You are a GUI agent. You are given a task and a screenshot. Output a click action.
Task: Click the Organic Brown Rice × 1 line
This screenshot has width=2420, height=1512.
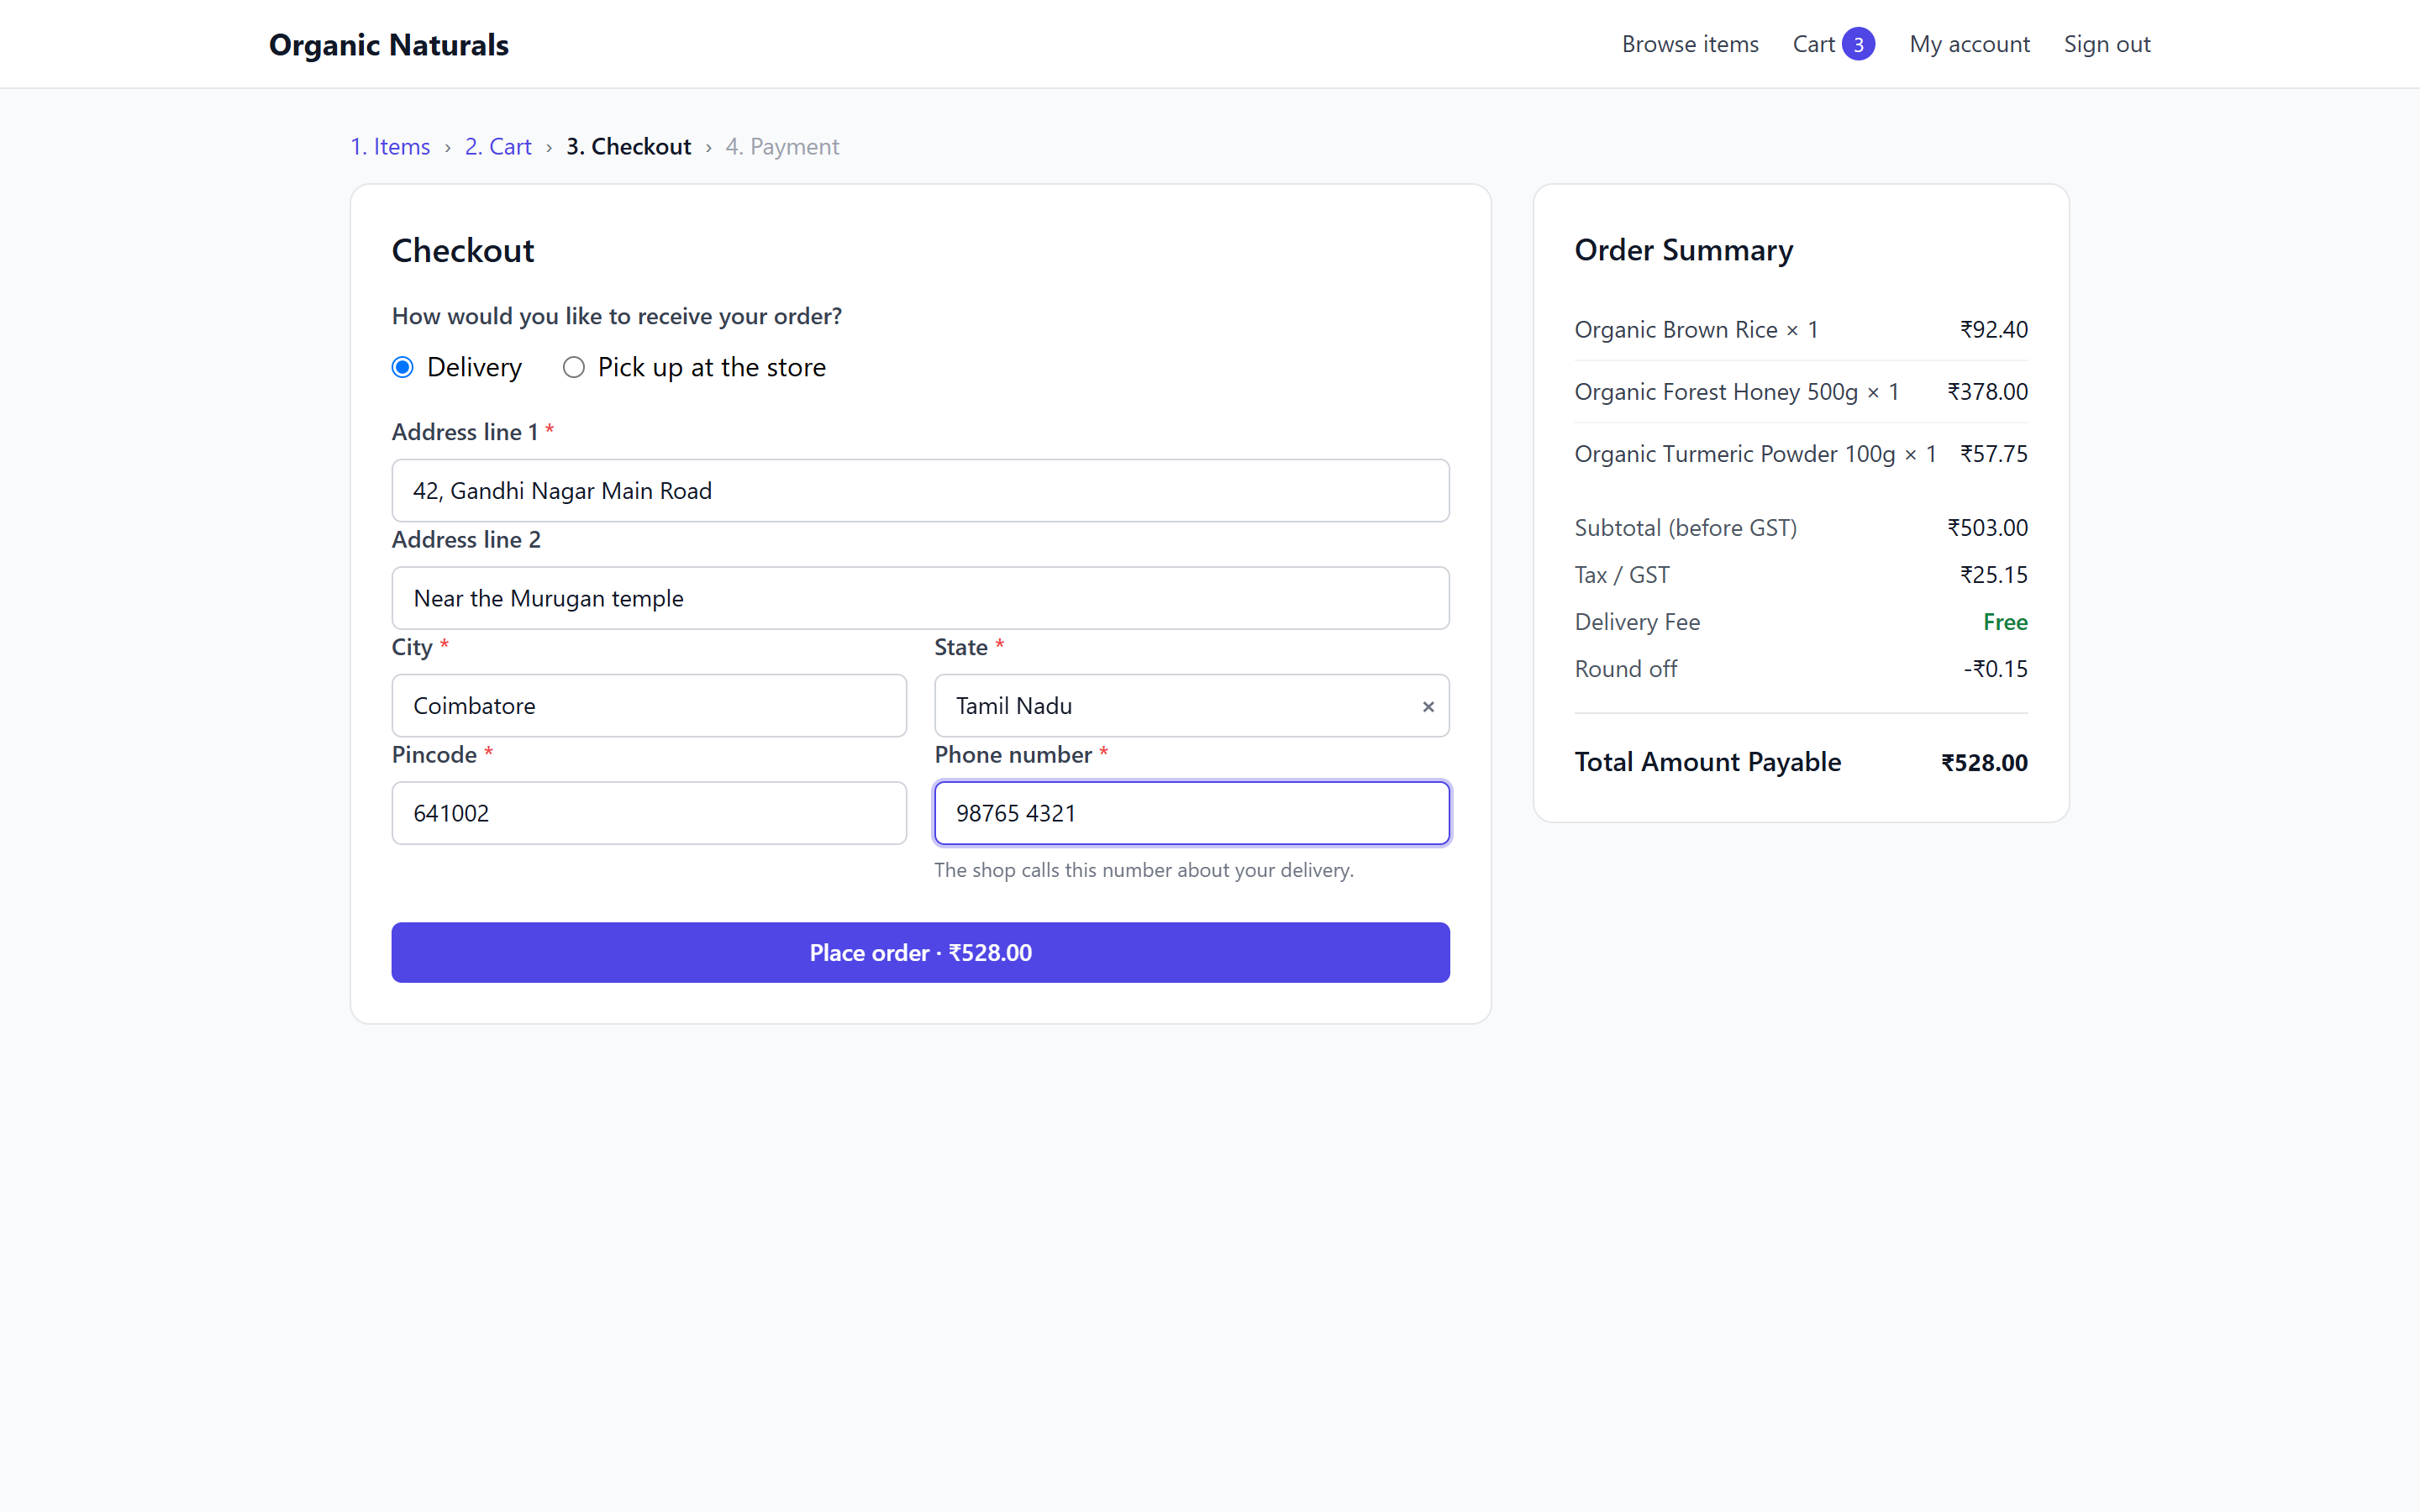pos(1696,329)
